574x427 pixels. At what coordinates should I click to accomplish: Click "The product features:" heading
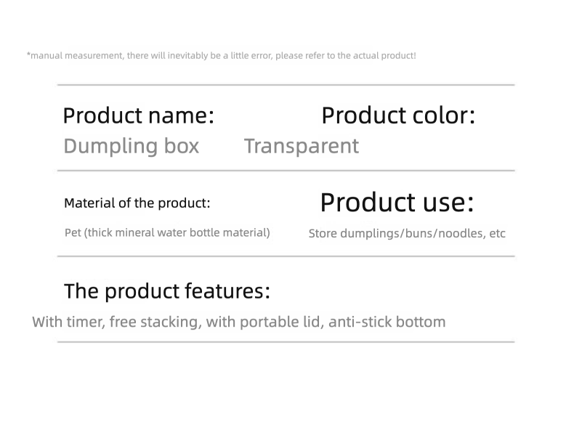(166, 291)
